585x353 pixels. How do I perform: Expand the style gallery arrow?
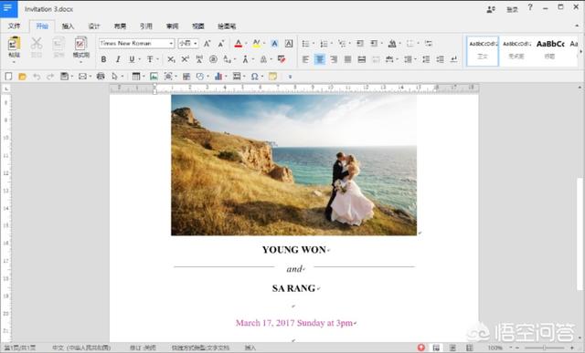pos(580,51)
